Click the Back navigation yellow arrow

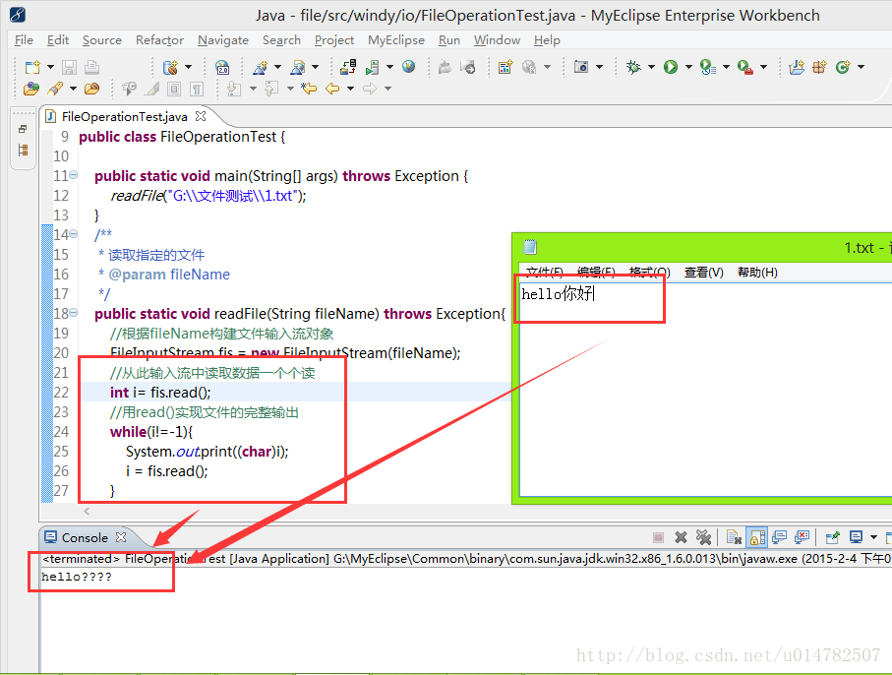pos(332,89)
